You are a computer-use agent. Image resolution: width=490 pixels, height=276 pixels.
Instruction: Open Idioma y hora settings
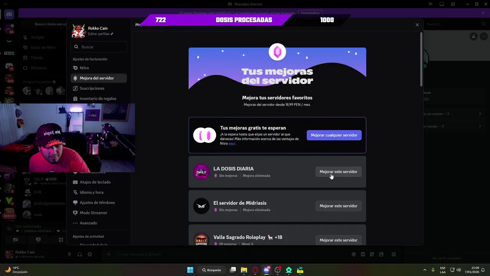99,192
